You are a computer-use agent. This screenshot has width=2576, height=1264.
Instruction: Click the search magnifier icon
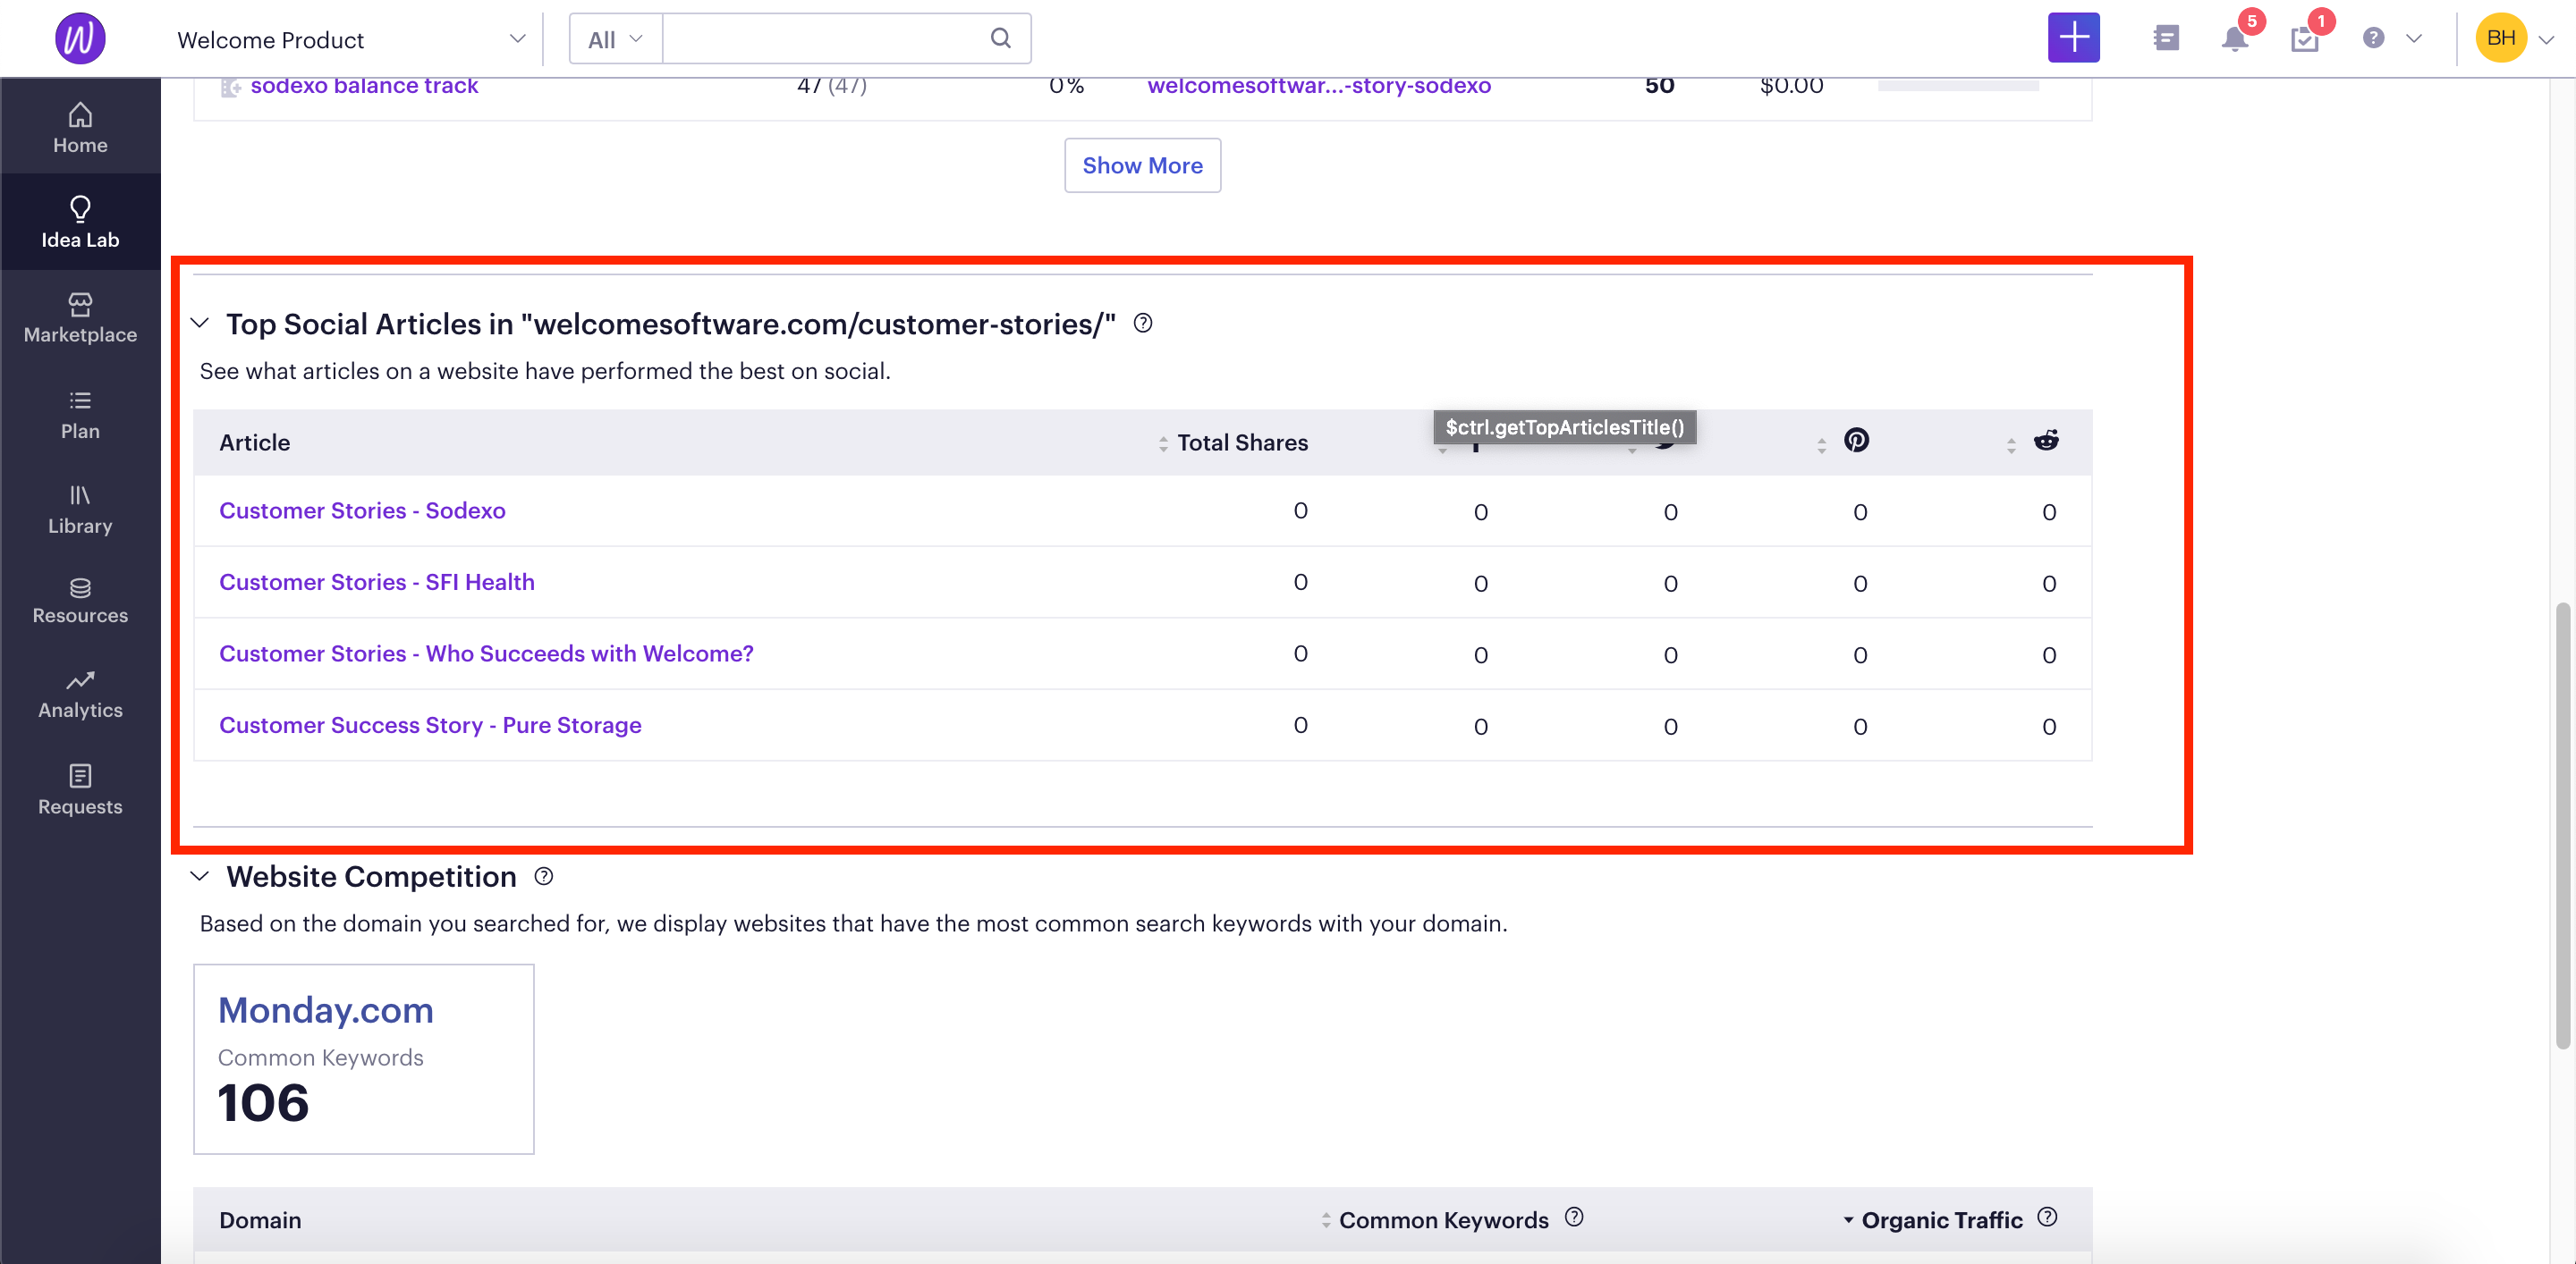tap(1000, 38)
